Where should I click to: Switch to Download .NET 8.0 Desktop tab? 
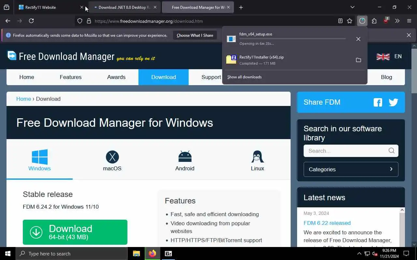click(124, 7)
